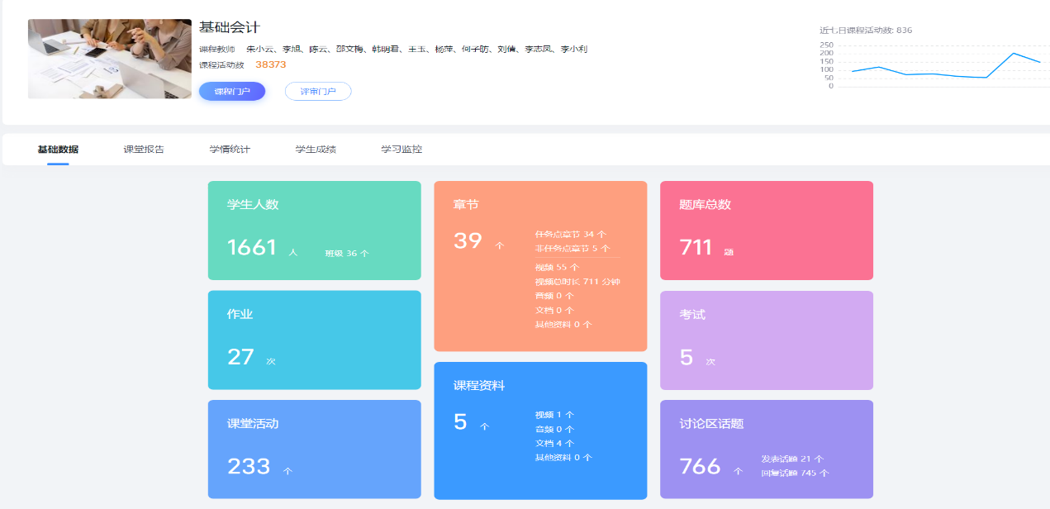The width and height of the screenshot is (1050, 509).
Task: Open the 课程门户 button
Action: pyautogui.click(x=231, y=91)
